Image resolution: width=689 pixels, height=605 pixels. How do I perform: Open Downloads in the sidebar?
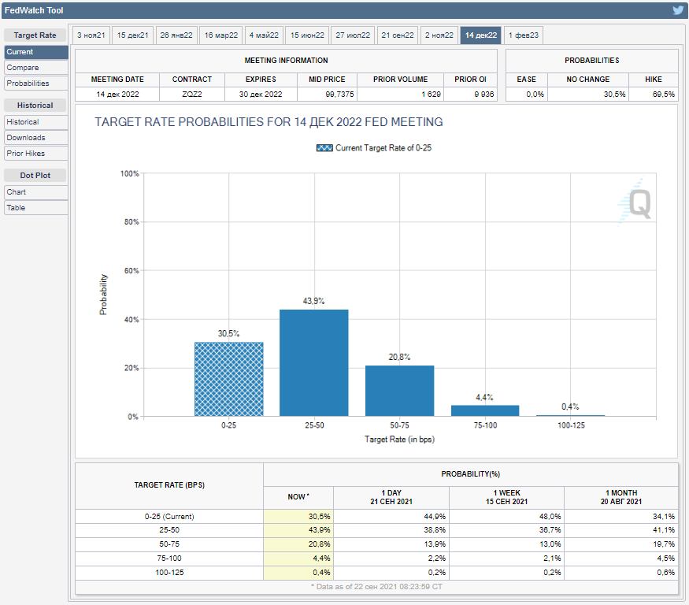pyautogui.click(x=36, y=138)
